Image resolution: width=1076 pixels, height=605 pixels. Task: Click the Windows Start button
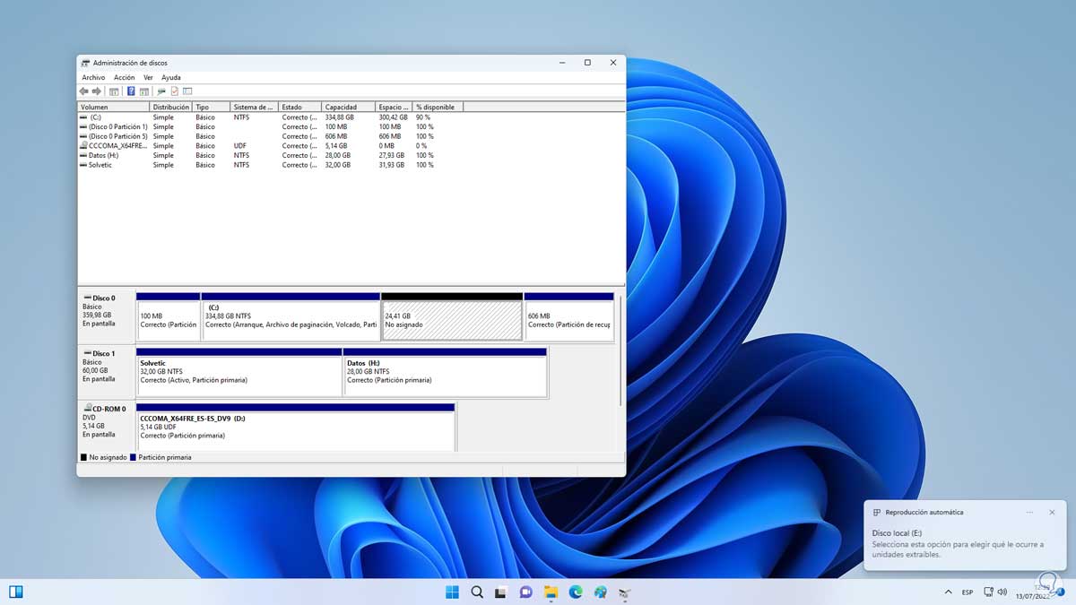click(x=452, y=592)
